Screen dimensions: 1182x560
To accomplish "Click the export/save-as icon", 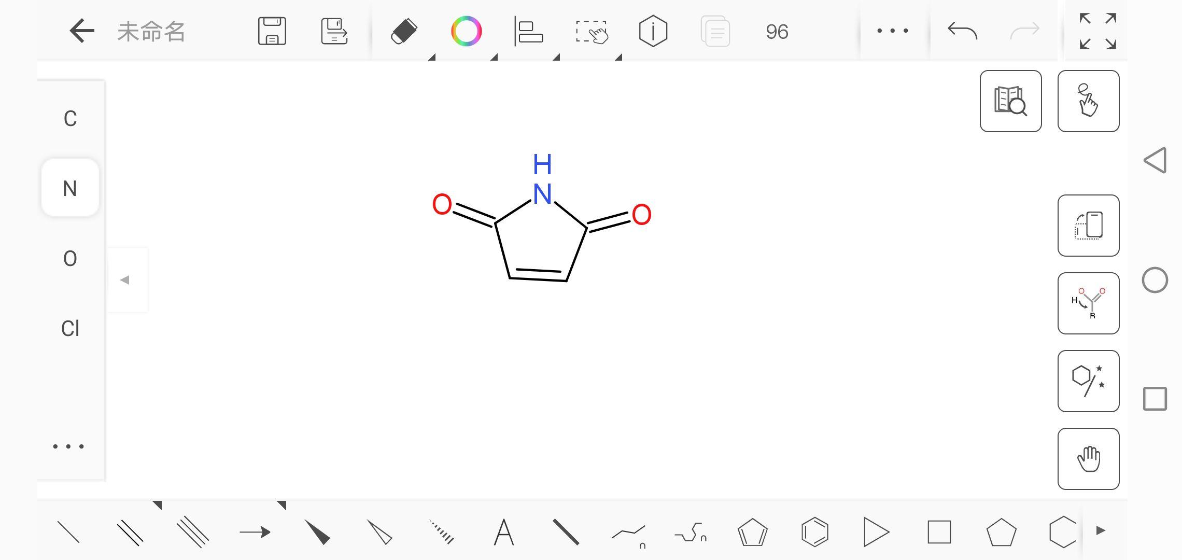I will click(x=334, y=32).
